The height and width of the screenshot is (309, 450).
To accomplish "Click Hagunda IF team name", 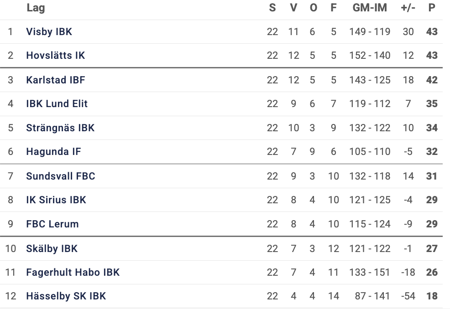I will [53, 152].
